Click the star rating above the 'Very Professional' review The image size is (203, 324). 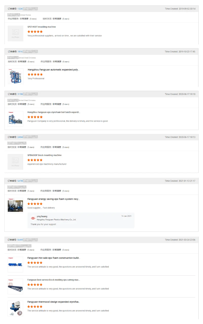35,74
